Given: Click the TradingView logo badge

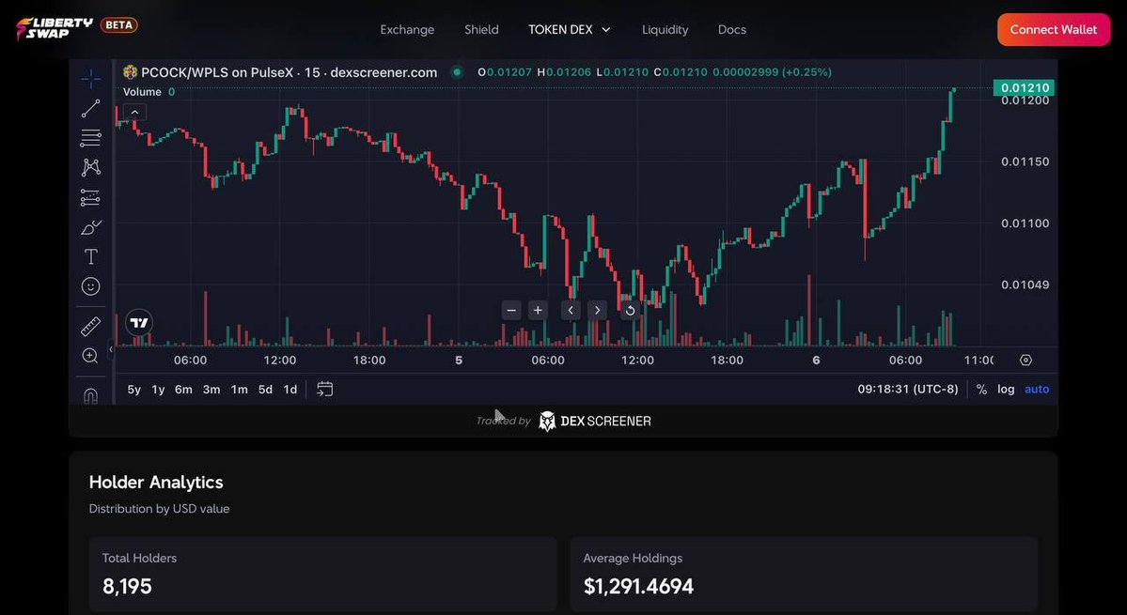Looking at the screenshot, I should tap(139, 323).
